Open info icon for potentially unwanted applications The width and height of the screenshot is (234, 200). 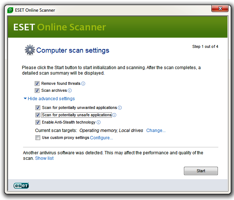coord(120,108)
